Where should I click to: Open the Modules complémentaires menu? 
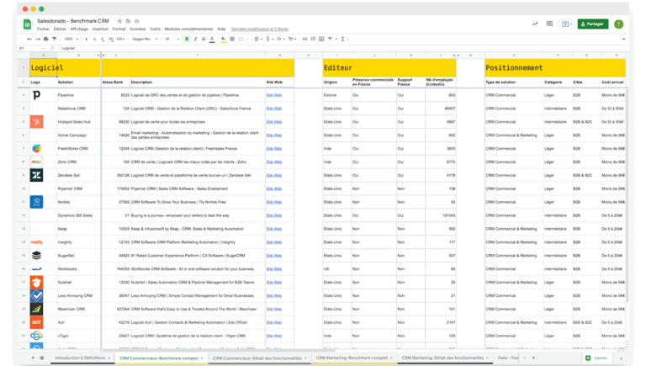[x=188, y=29]
